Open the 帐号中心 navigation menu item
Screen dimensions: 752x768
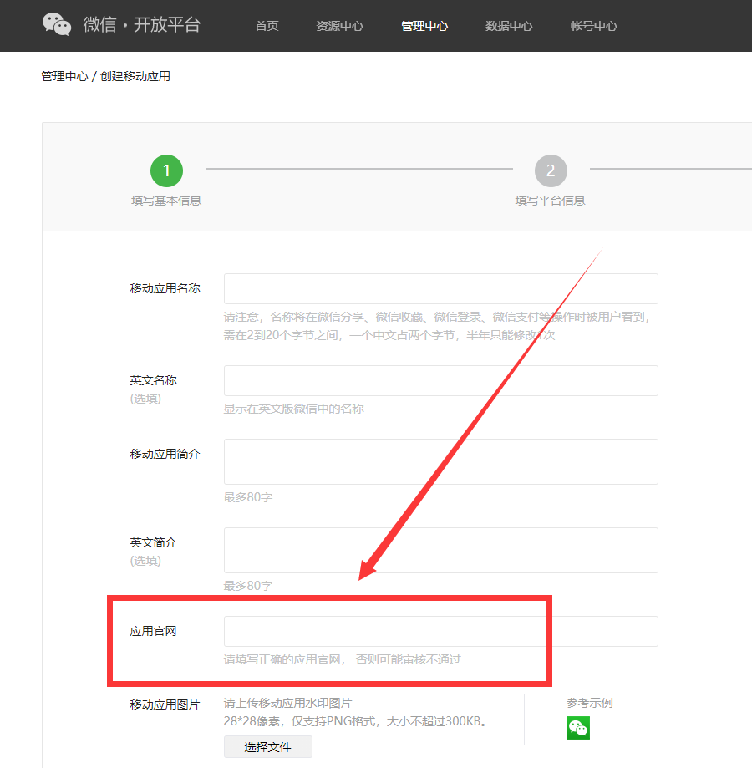[x=593, y=26]
